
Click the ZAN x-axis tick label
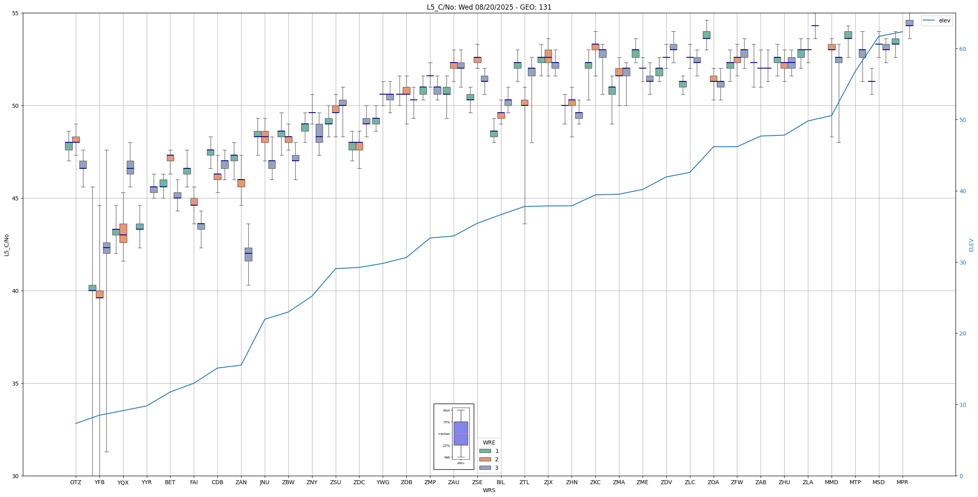(x=241, y=482)
